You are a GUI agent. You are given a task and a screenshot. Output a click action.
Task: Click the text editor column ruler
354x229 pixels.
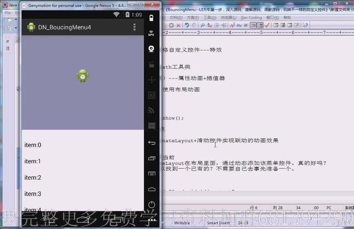point(258,33)
